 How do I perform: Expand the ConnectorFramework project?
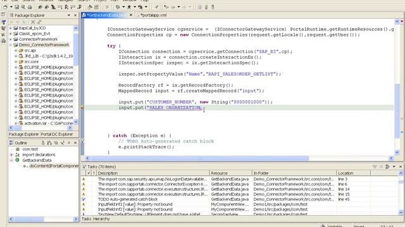[11, 39]
